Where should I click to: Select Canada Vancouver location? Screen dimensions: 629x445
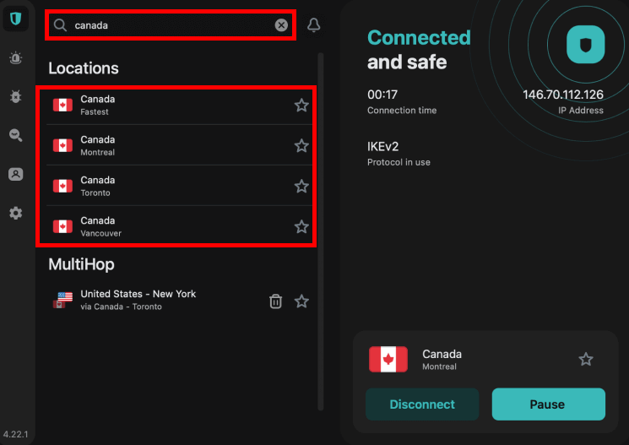179,226
